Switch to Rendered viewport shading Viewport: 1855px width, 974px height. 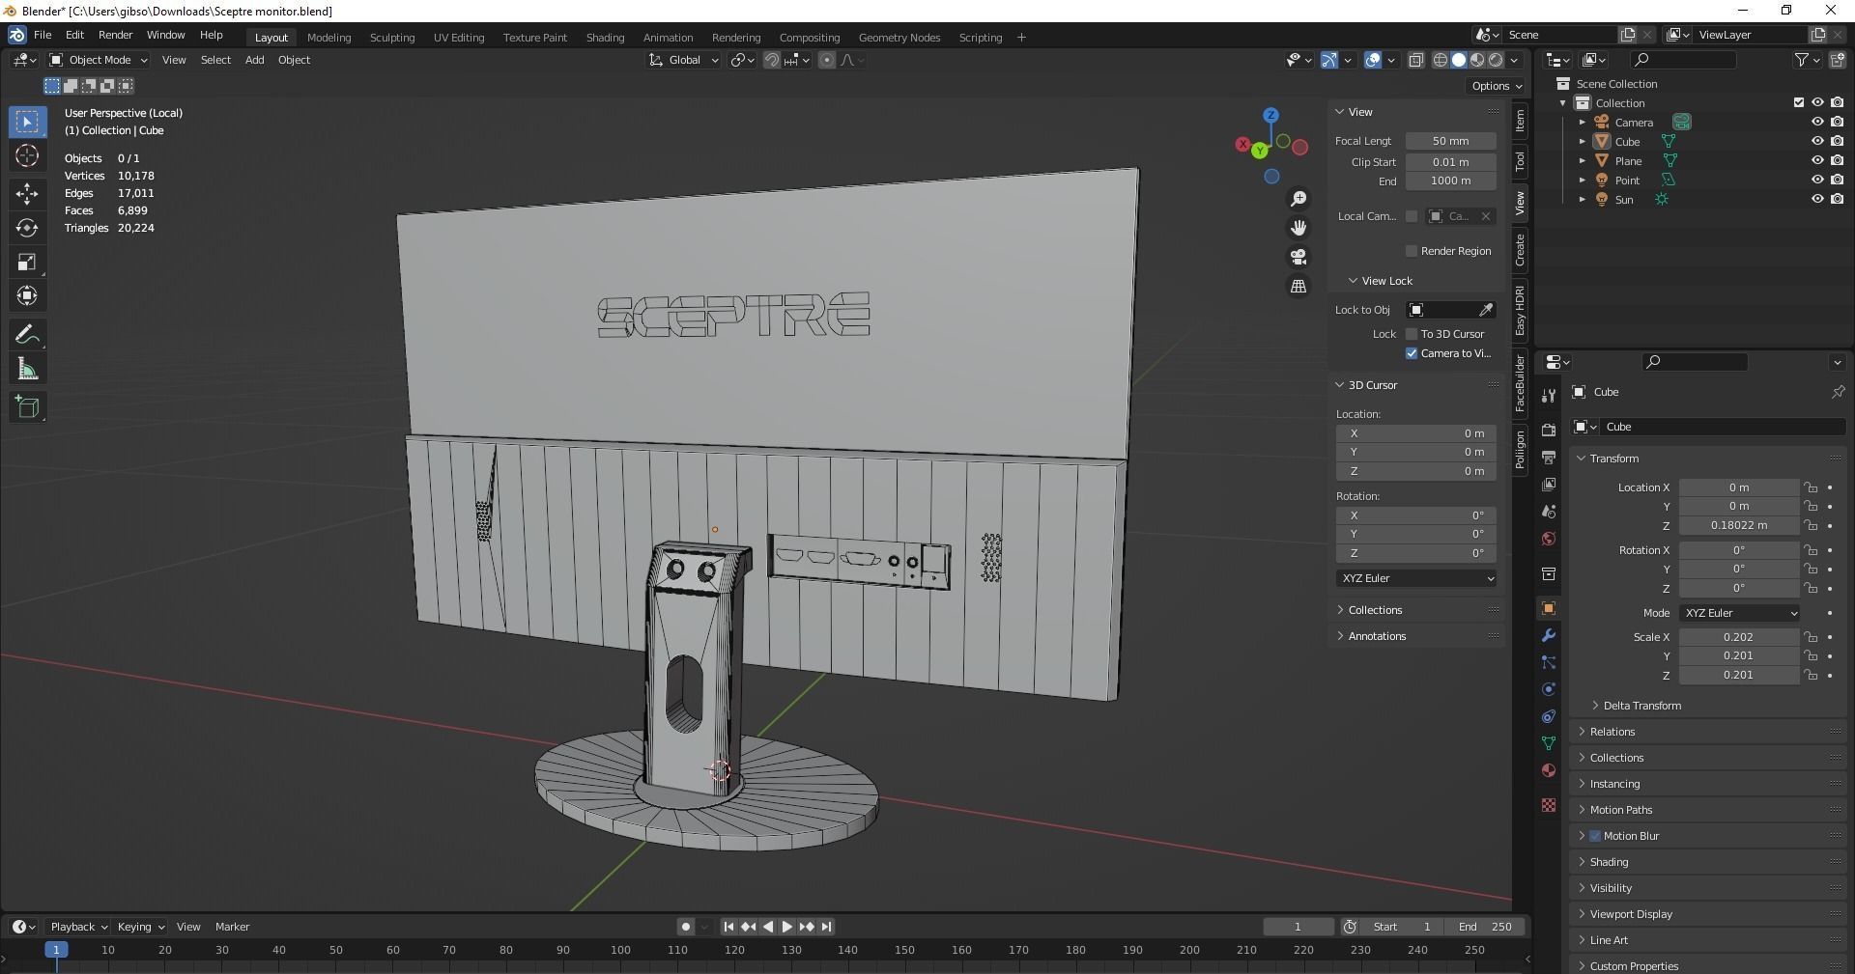coord(1496,60)
